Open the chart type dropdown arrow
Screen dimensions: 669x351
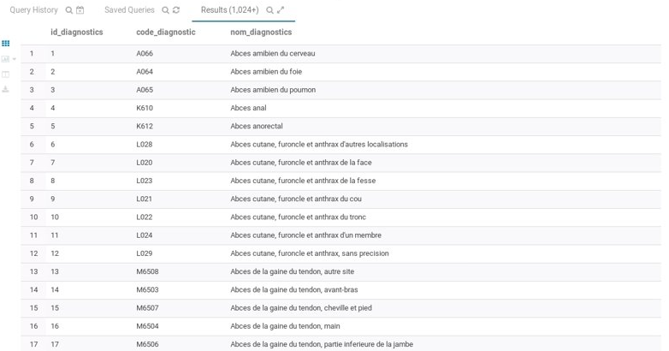click(x=14, y=59)
